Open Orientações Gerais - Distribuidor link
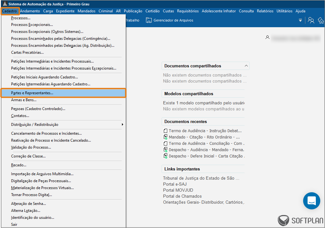The width and height of the screenshot is (325, 228). coord(204,202)
